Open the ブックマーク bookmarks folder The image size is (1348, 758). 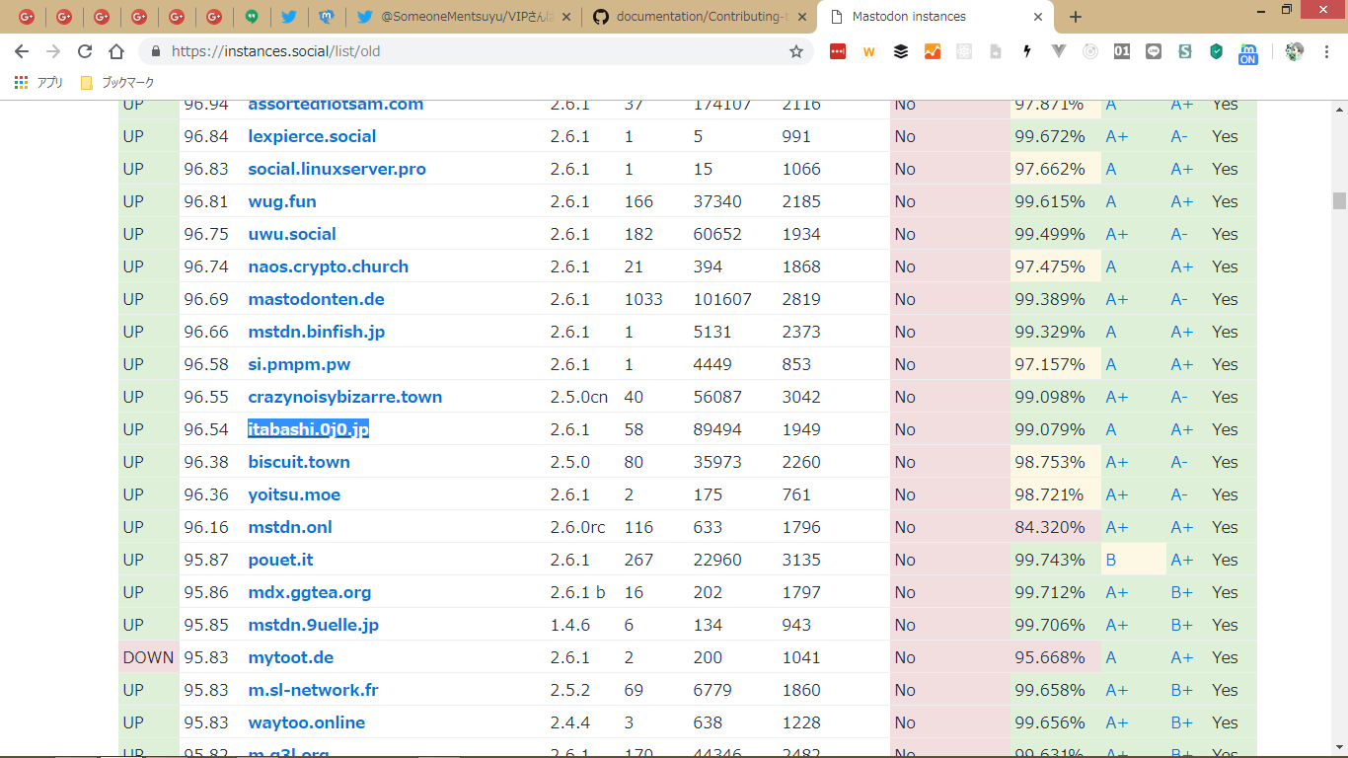coord(117,83)
